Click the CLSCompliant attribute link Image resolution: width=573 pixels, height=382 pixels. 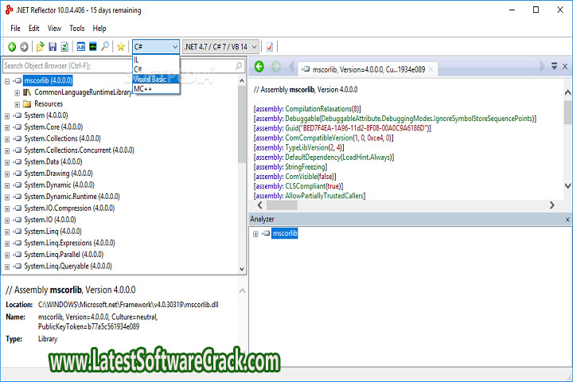(305, 186)
